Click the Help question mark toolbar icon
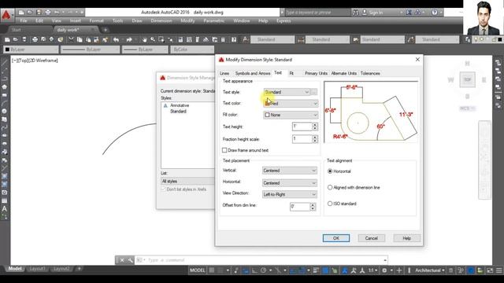 point(234,39)
